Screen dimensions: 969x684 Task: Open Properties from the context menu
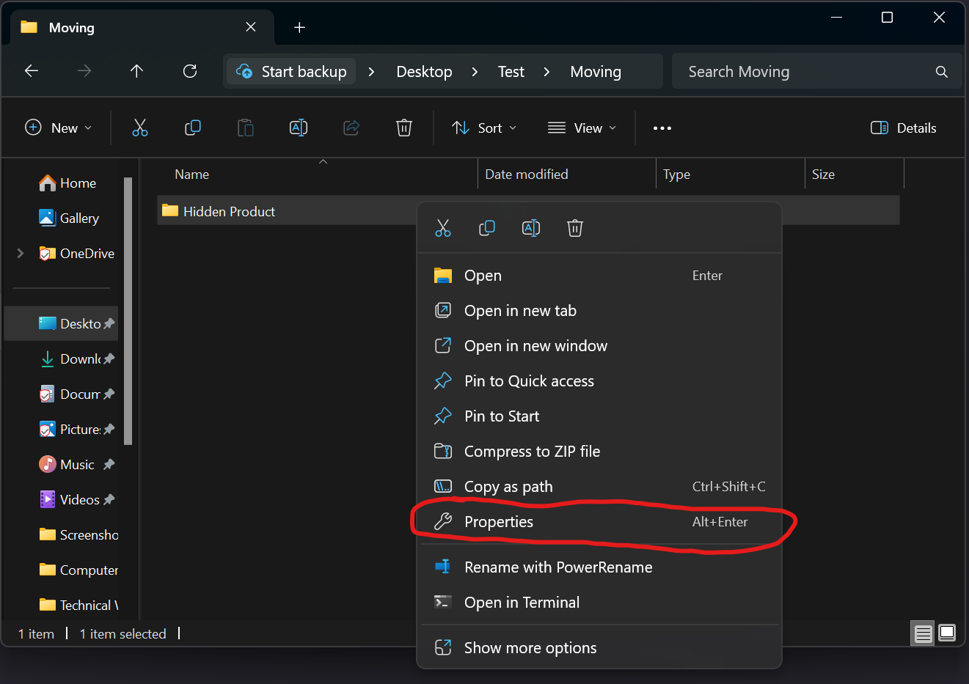[x=599, y=522]
